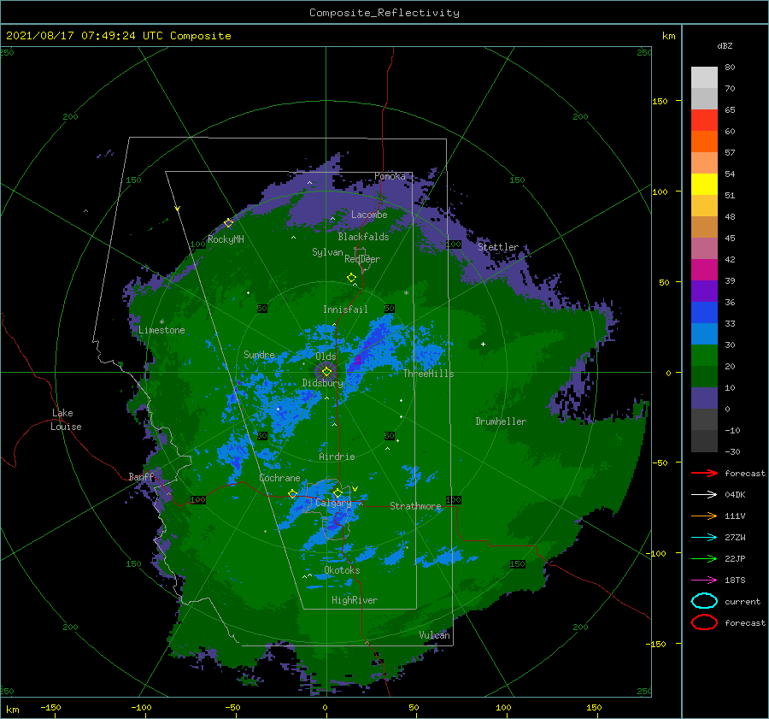Pick the red 60-65 dBZ swatch
Screen dimensions: 769x719
click(704, 121)
